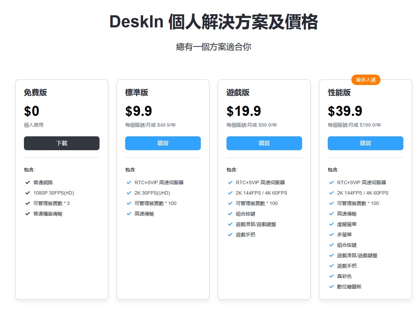Screen dimensions: 420x316
Task: Click '組合按鍵' text in the 性能版 card
Action: click(x=347, y=245)
